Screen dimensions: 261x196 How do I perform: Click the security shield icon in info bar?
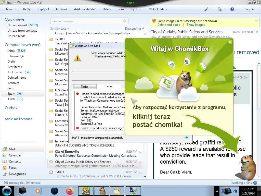[x=154, y=21]
